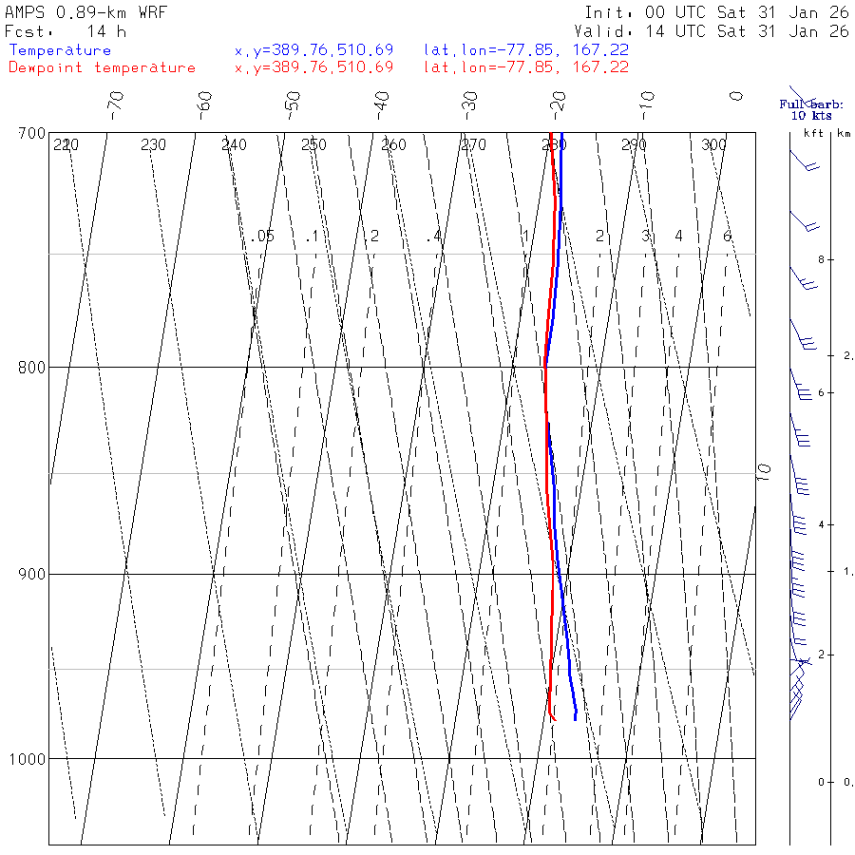Click the "AMPS 0.89-km WRF" title text

click(85, 12)
